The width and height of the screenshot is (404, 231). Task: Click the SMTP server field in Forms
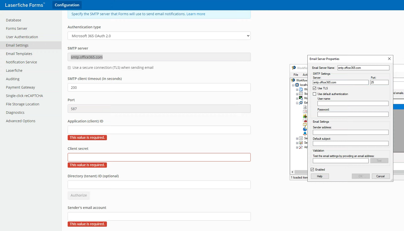click(159, 57)
